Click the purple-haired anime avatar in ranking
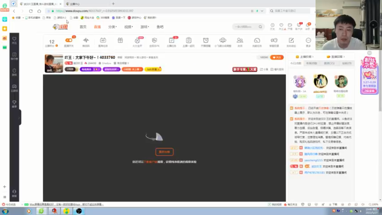 (x=300, y=81)
